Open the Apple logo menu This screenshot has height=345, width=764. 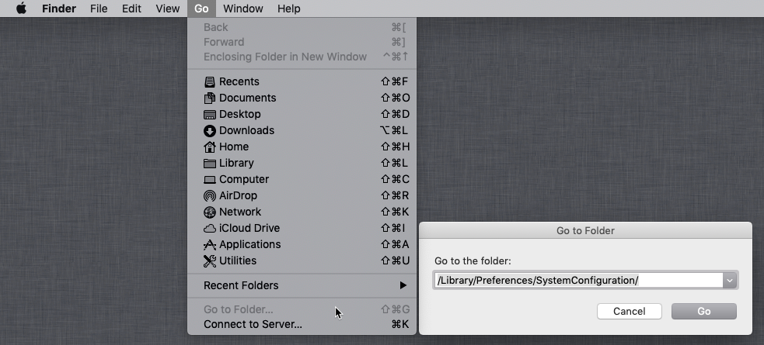[x=21, y=9]
